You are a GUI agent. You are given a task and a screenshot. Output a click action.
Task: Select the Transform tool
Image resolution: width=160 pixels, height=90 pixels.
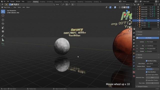[3, 31]
